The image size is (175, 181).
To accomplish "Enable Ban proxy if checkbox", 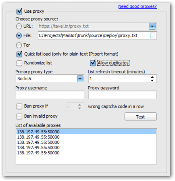I will click(19, 106).
